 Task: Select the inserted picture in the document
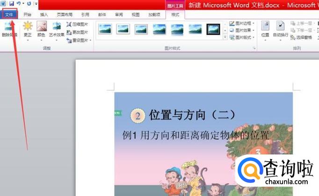pyautogui.click(x=203, y=144)
